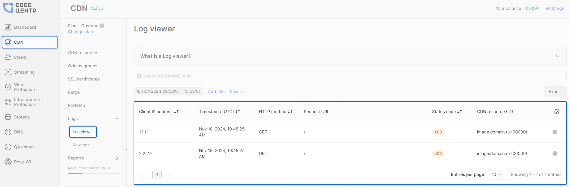Click Reset all filters link

[x=238, y=92]
